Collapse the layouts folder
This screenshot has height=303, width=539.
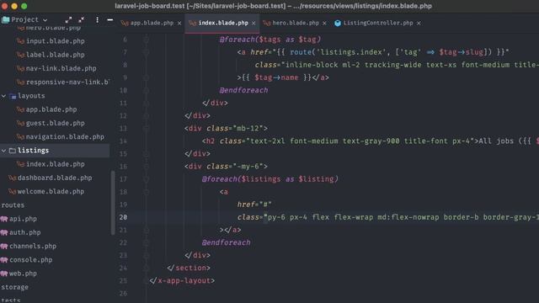click(3, 96)
